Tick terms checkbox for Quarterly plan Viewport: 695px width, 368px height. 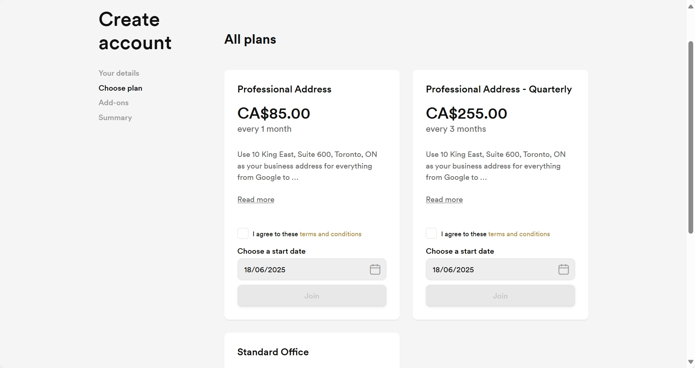[x=431, y=233]
